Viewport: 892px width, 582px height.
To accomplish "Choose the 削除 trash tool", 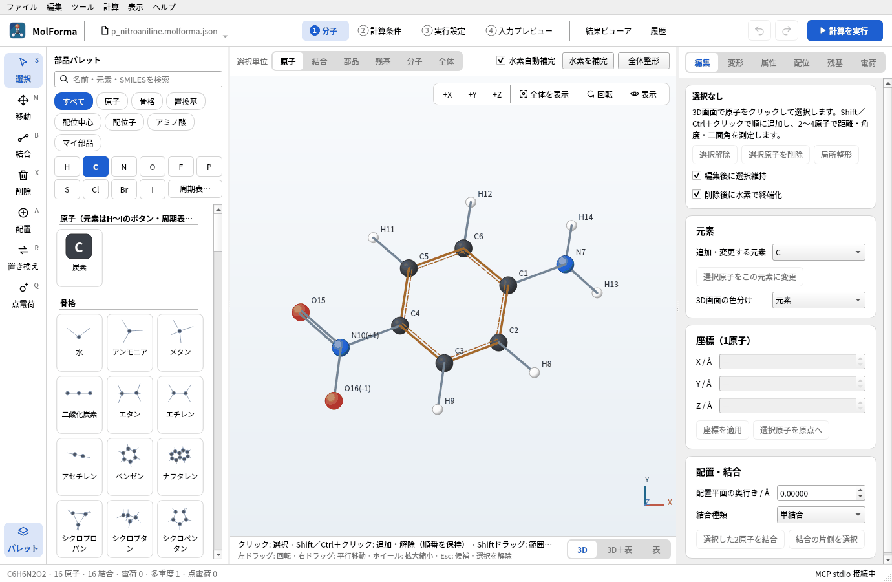I will point(23,182).
